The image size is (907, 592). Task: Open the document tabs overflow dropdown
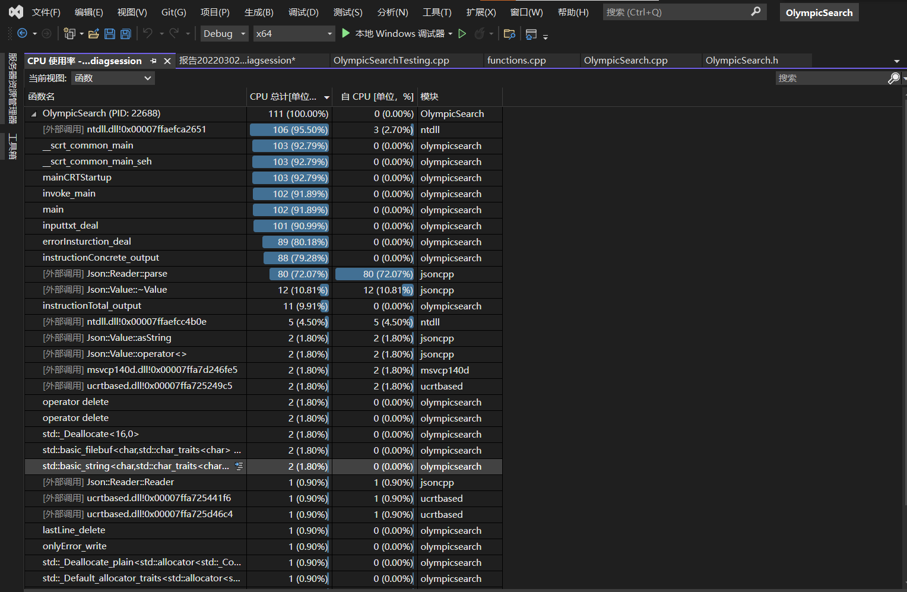[x=896, y=61]
